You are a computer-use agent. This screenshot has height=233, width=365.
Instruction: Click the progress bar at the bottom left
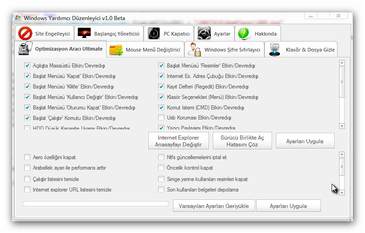click(95, 204)
